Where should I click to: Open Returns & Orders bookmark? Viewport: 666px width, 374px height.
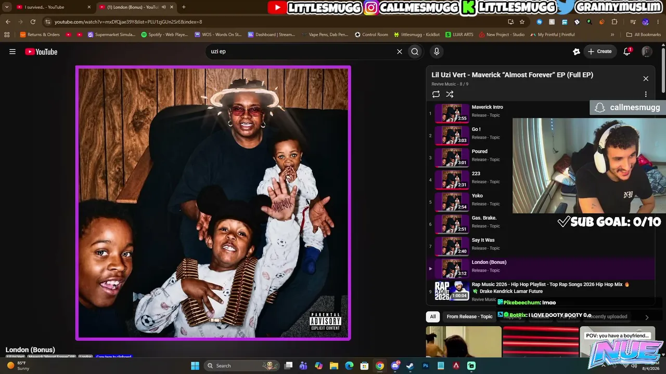[x=40, y=35]
